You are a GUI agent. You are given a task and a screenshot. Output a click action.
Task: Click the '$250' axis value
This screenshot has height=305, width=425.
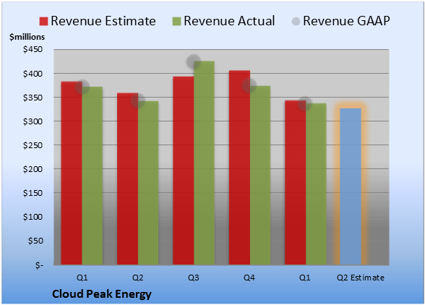click(33, 145)
